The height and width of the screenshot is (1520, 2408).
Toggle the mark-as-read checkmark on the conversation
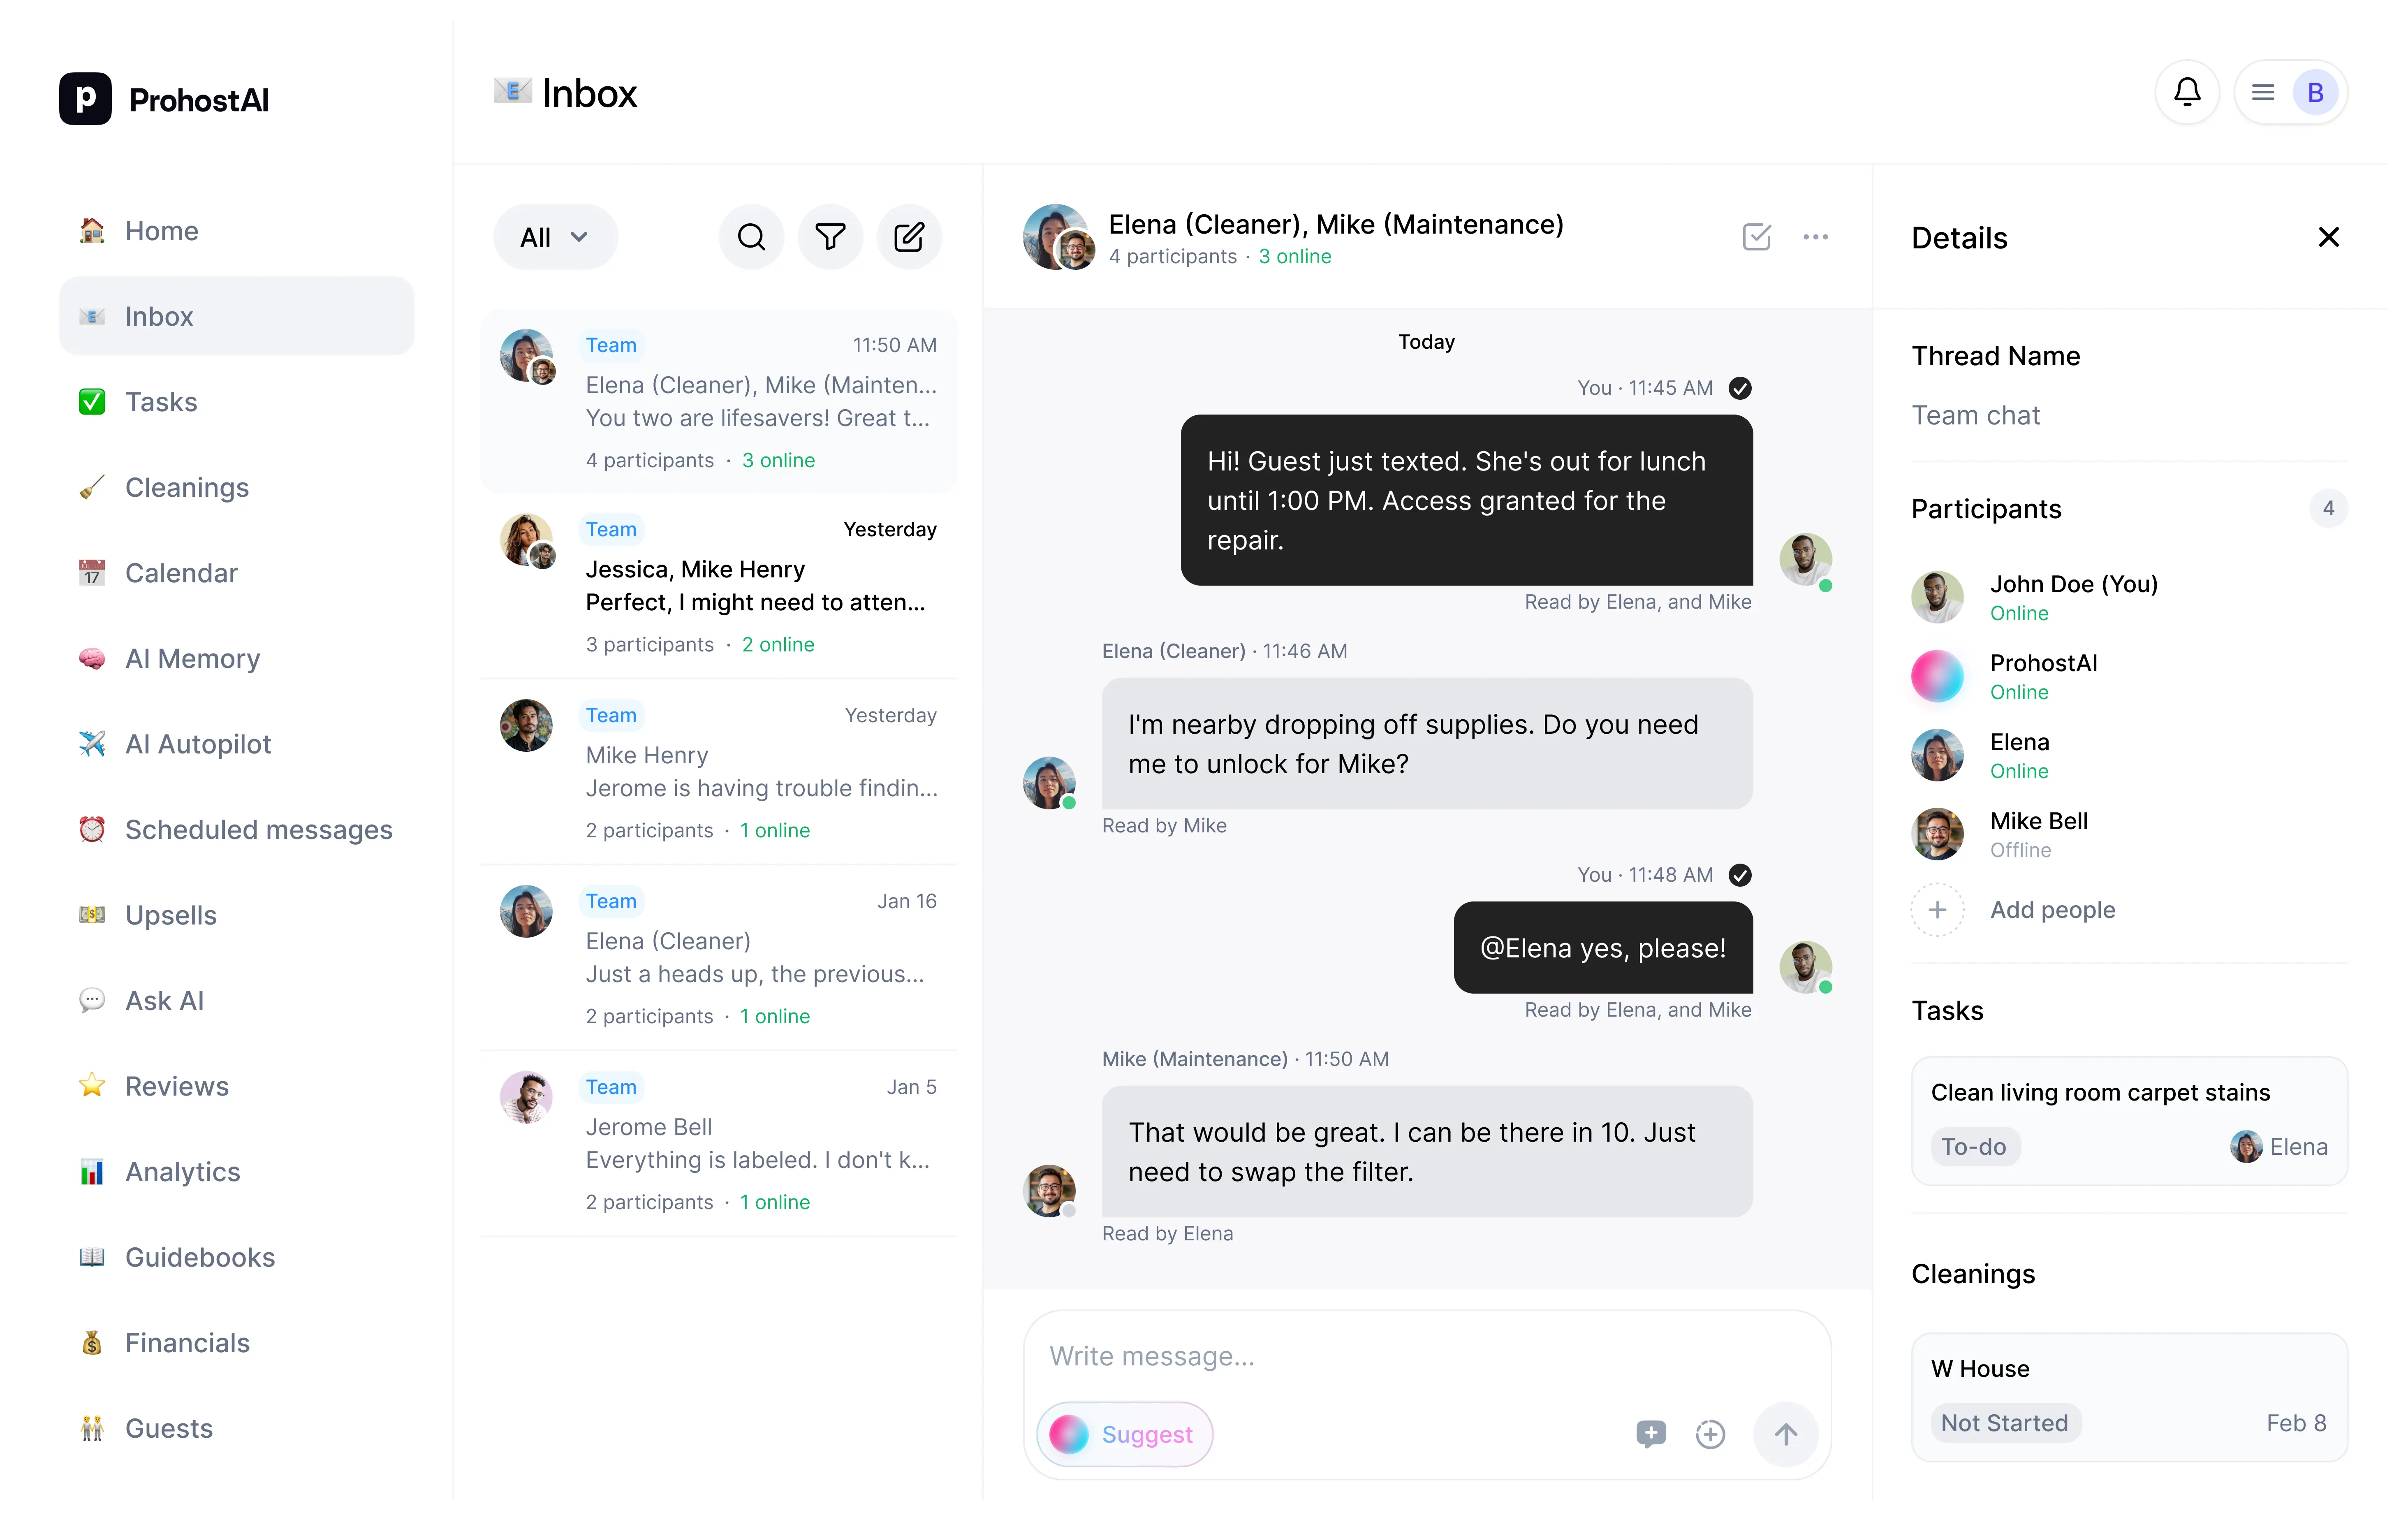tap(1757, 236)
